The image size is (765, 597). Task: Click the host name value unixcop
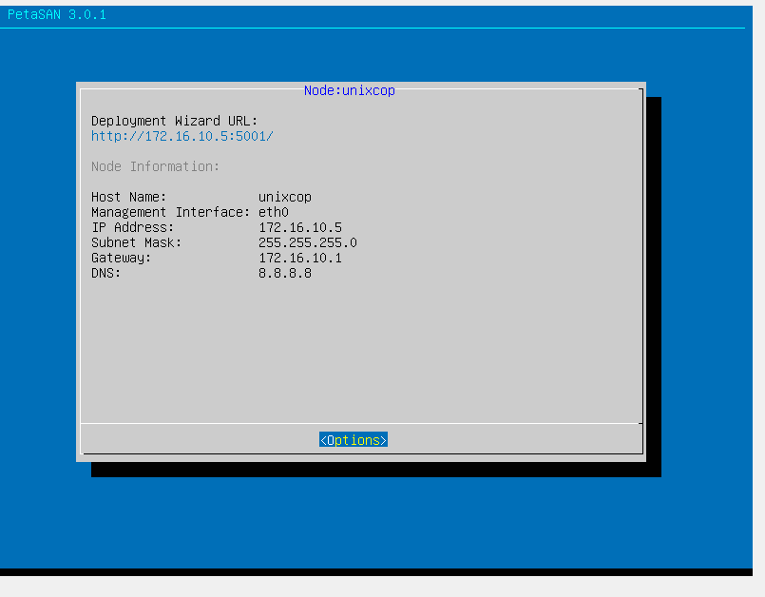(285, 197)
